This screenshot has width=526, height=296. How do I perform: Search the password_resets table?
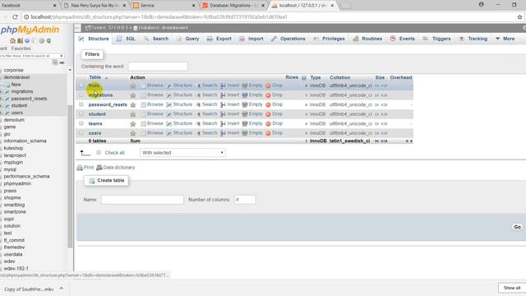coord(206,104)
